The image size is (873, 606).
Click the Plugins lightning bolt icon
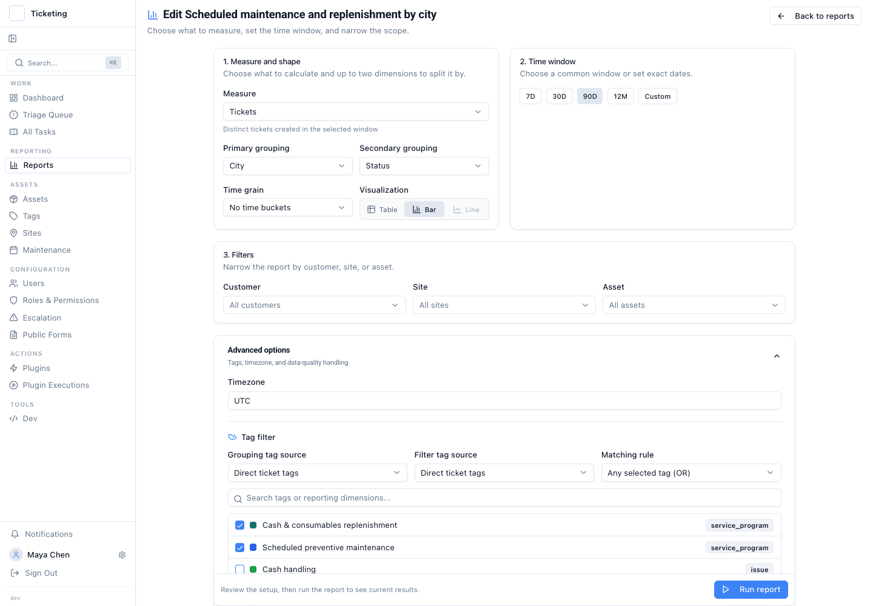(14, 368)
